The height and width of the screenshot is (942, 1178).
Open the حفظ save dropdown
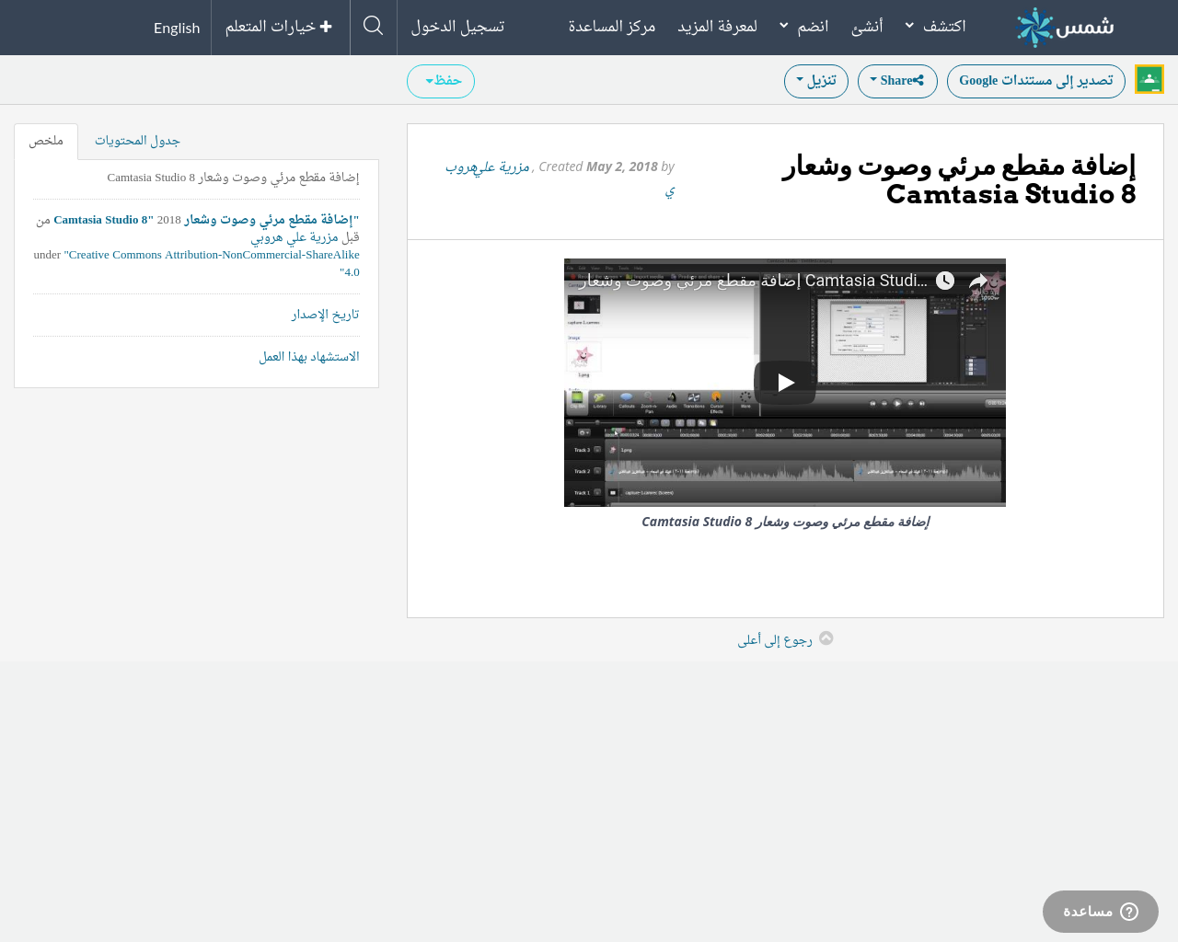[441, 81]
